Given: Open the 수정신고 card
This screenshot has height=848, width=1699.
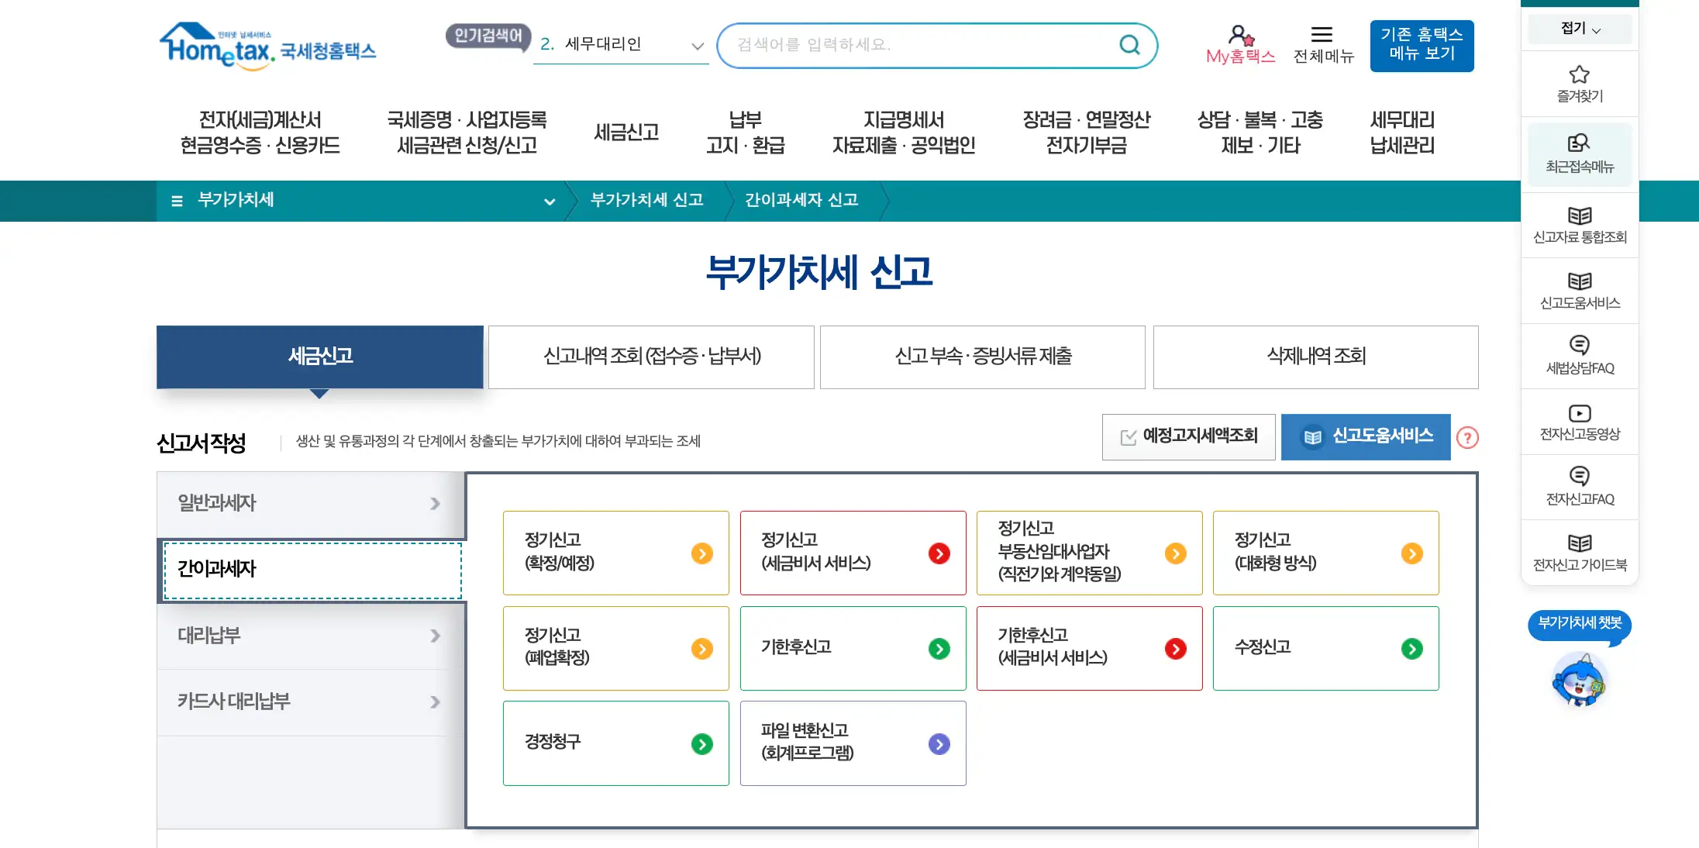Looking at the screenshot, I should click(1325, 648).
